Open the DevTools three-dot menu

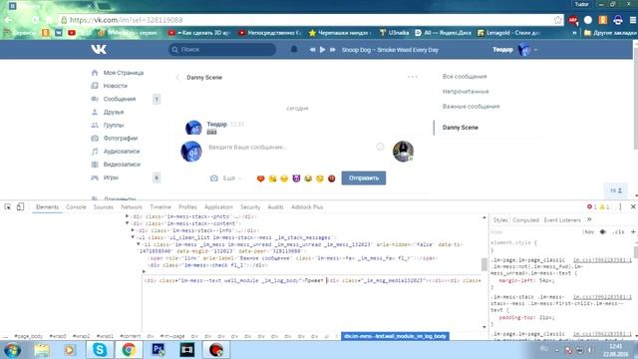(620, 207)
